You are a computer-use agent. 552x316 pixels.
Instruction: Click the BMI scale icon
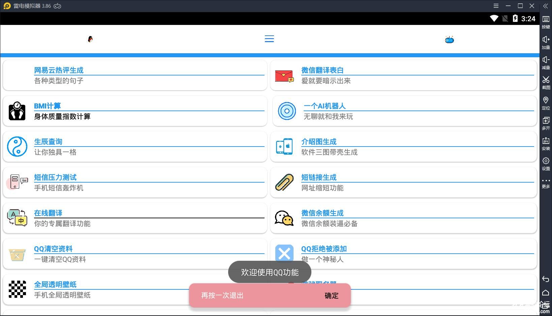pyautogui.click(x=17, y=111)
